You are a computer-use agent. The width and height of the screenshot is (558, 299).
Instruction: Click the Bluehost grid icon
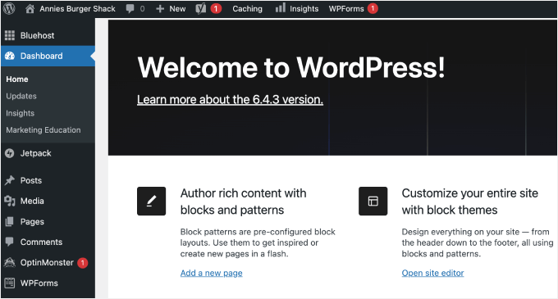click(x=10, y=35)
